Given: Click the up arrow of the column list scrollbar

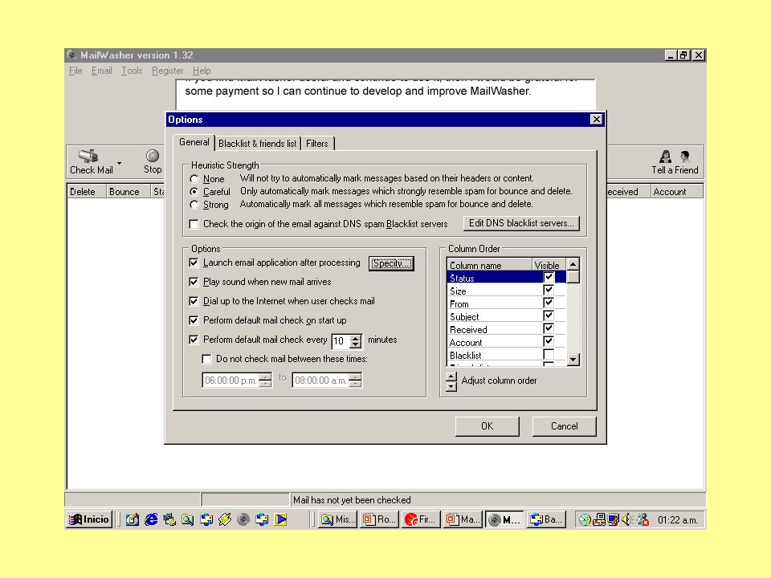Looking at the screenshot, I should tap(573, 264).
